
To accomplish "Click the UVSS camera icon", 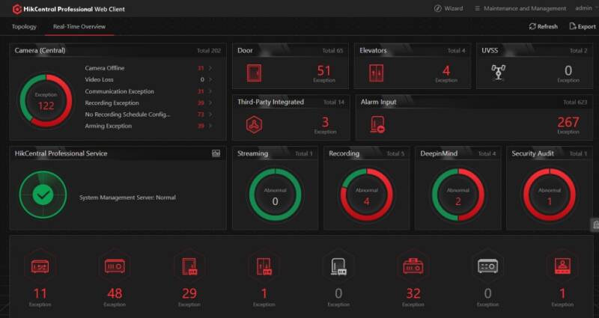I will (498, 73).
